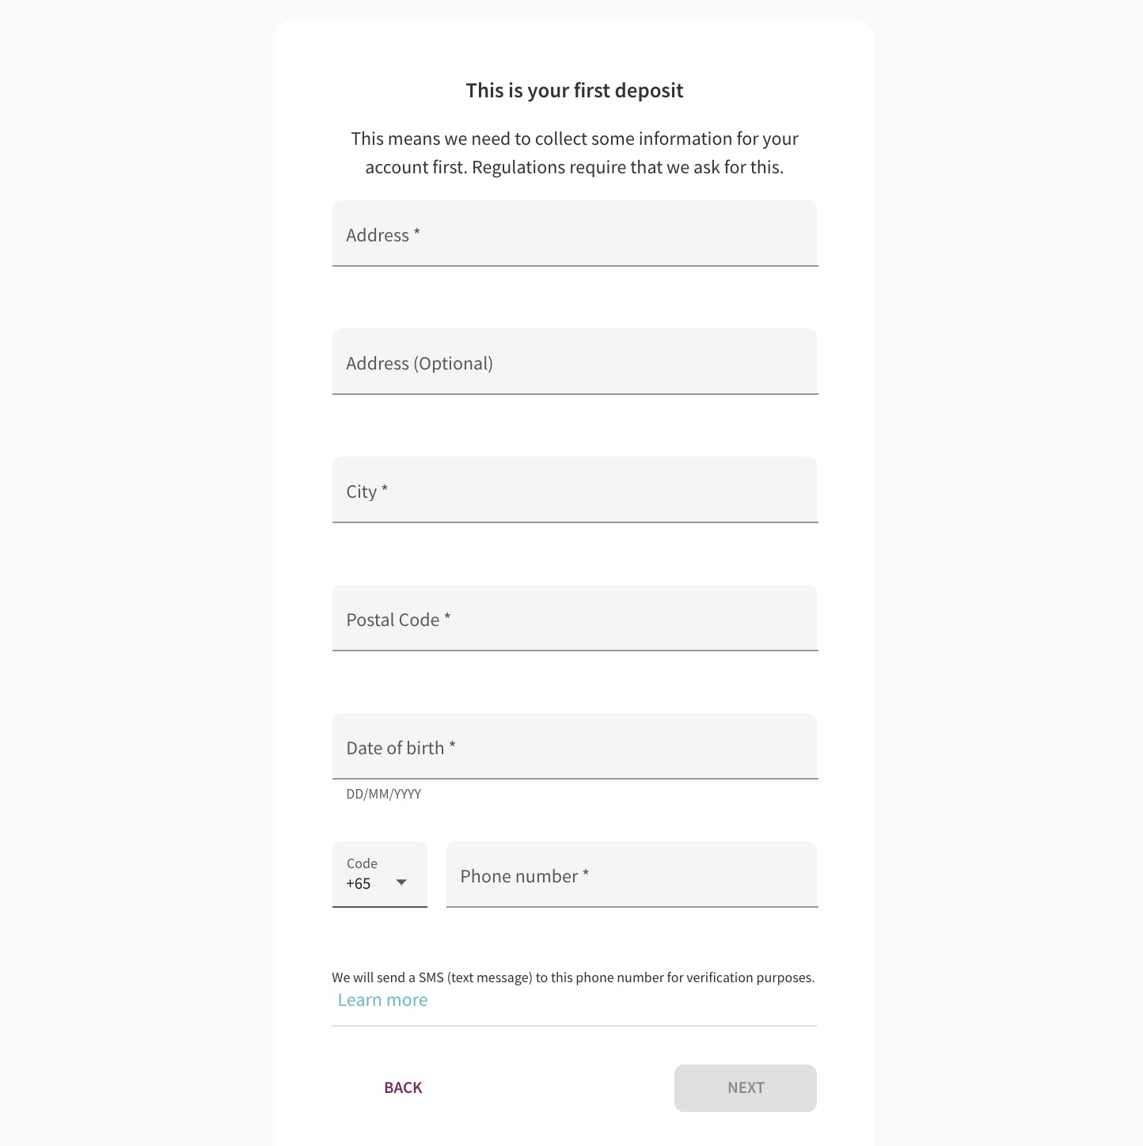Focus the required Address field
This screenshot has height=1146, width=1143.
coord(575,233)
